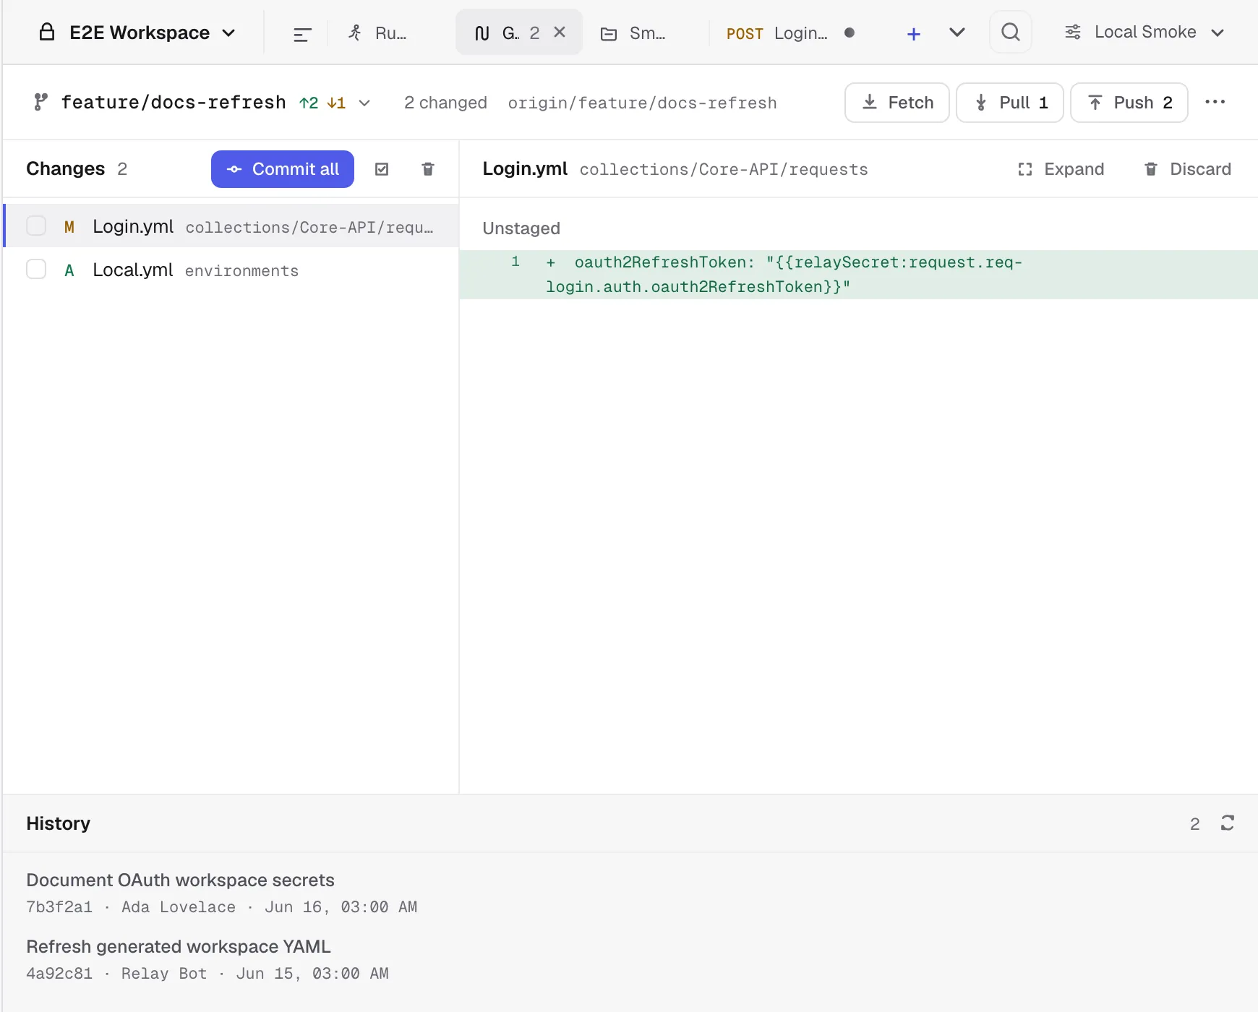Check the Login.yml checkbox
Screen dimensions: 1258x1012
(36, 226)
